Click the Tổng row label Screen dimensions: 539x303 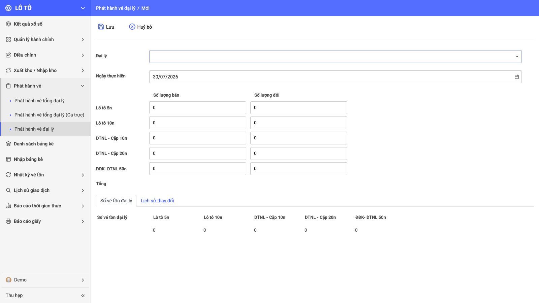click(x=101, y=184)
